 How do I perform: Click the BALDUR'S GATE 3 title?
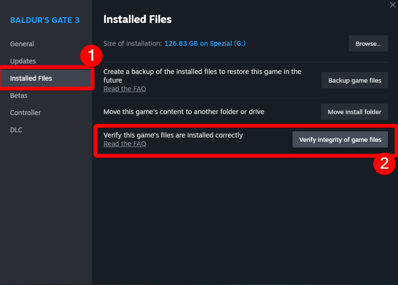45,20
